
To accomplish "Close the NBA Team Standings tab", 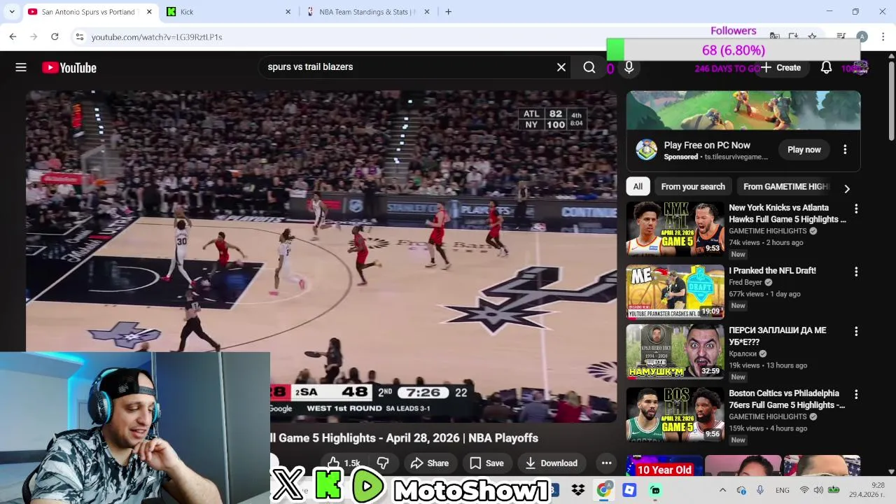I will [426, 11].
